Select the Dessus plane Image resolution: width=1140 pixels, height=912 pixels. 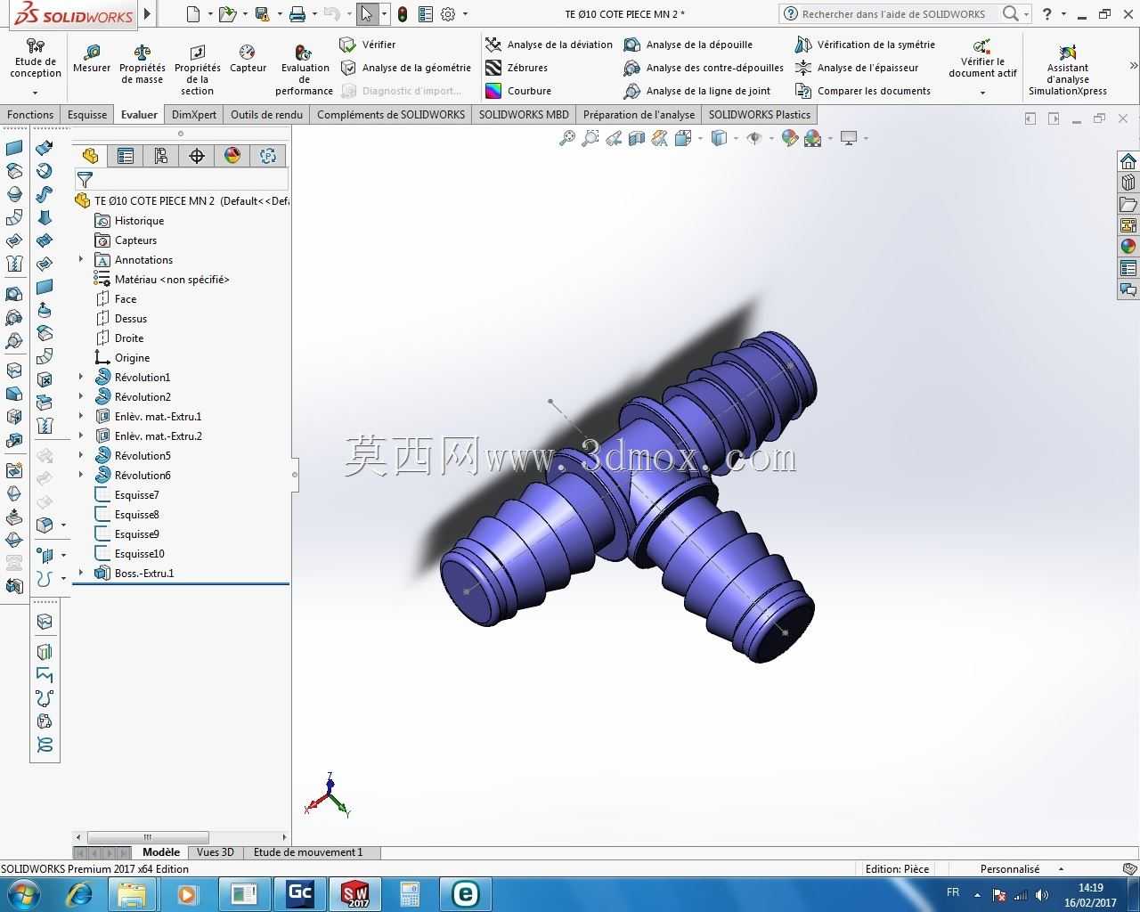tap(121, 319)
